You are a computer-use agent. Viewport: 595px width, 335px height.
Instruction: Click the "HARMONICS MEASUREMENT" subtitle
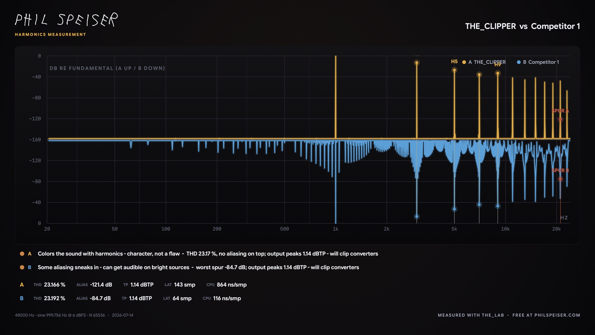51,34
